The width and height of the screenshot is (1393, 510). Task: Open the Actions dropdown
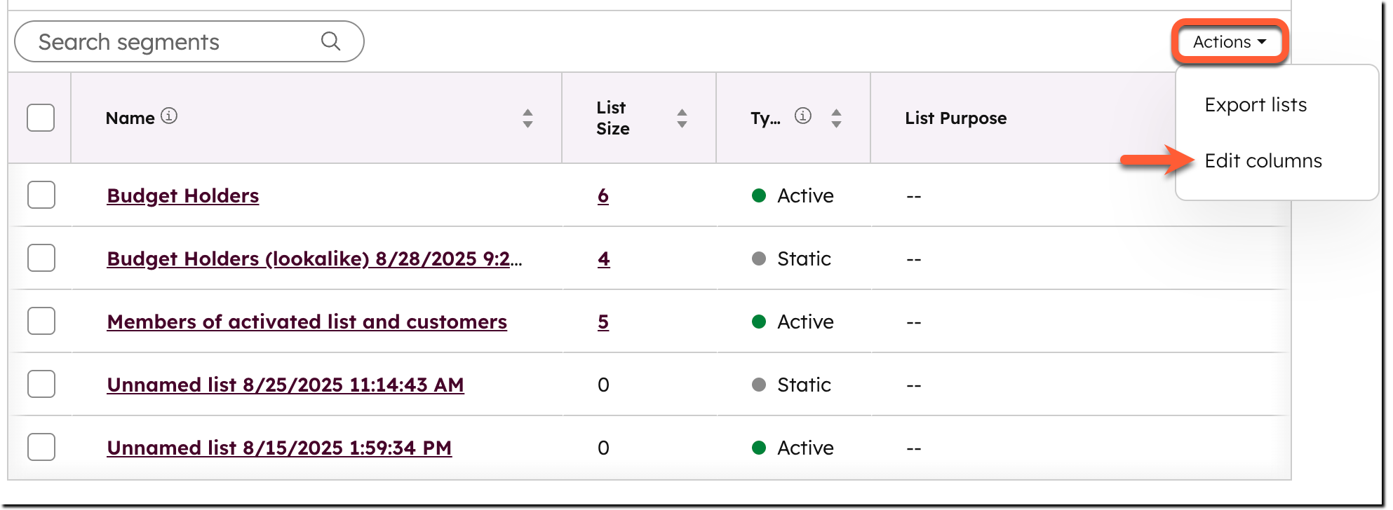(1230, 41)
